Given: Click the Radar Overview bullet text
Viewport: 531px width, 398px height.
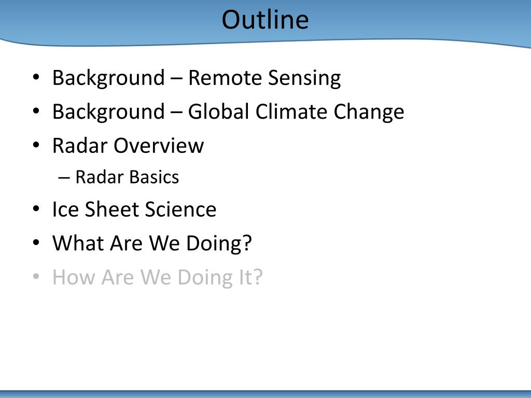Looking at the screenshot, I should point(128,146).
